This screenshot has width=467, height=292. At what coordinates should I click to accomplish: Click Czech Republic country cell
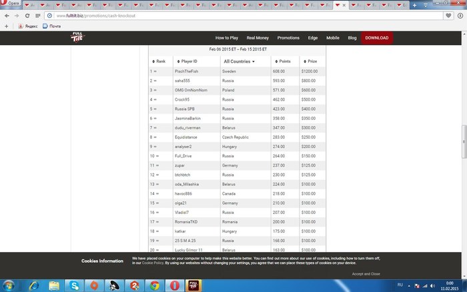click(x=236, y=137)
